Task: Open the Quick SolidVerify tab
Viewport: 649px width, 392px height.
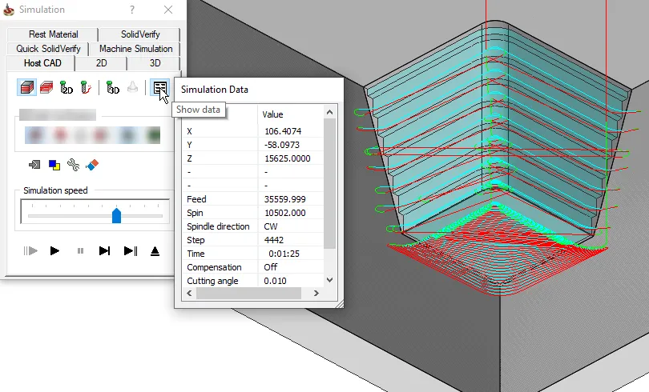Action: [48, 49]
